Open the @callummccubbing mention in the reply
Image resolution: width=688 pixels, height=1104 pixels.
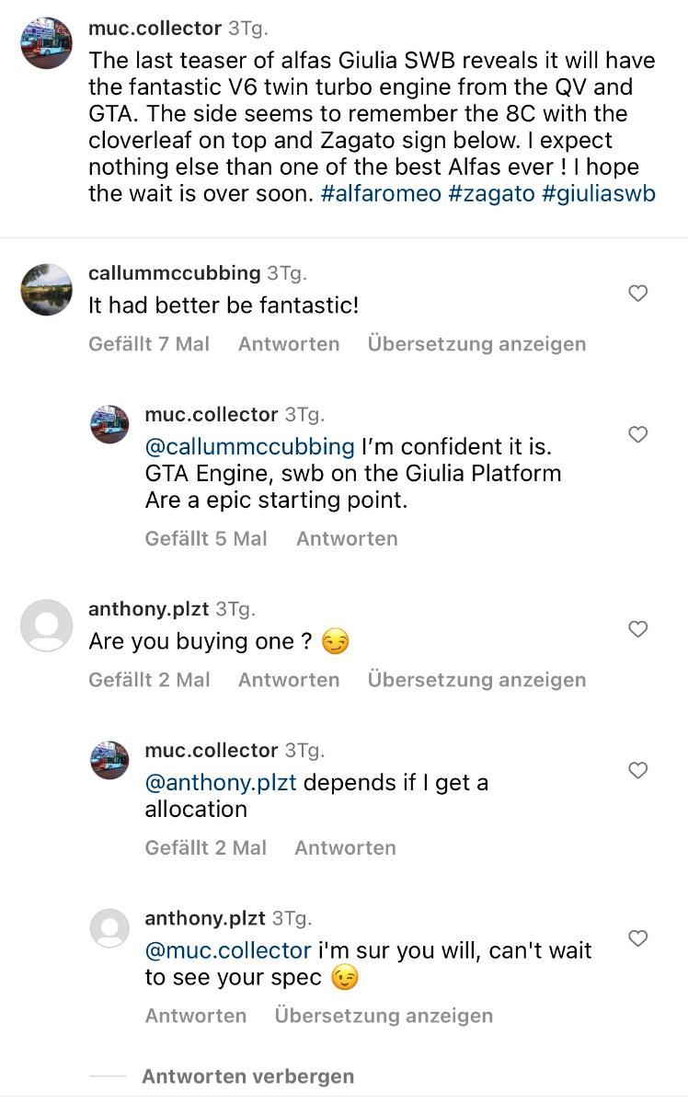point(249,447)
